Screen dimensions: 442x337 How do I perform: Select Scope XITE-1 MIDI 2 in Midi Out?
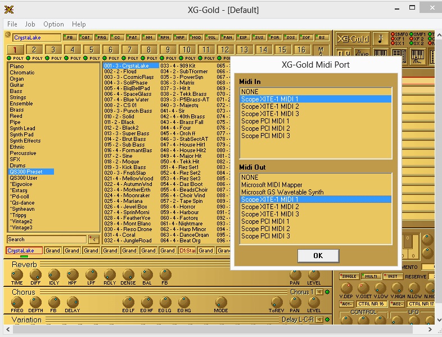point(315,207)
